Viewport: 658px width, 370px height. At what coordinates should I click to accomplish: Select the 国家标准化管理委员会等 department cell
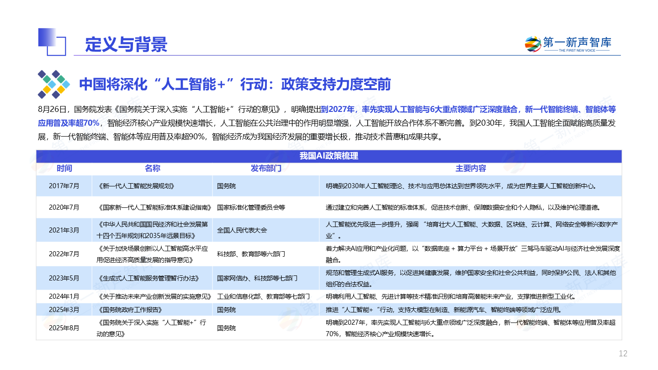click(251, 207)
